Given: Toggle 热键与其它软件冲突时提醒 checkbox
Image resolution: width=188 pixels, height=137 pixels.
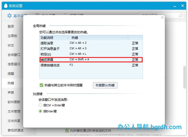Looking at the screenshot, I should click(x=41, y=85).
